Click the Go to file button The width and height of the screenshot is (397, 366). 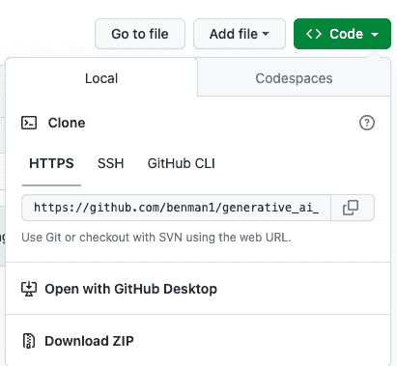pos(140,34)
